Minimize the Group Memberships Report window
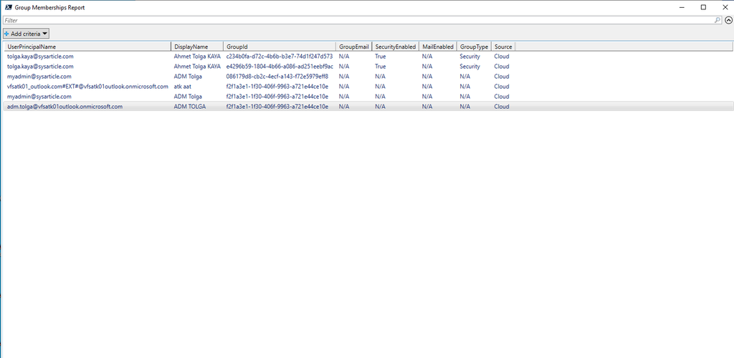 pyautogui.click(x=682, y=7)
